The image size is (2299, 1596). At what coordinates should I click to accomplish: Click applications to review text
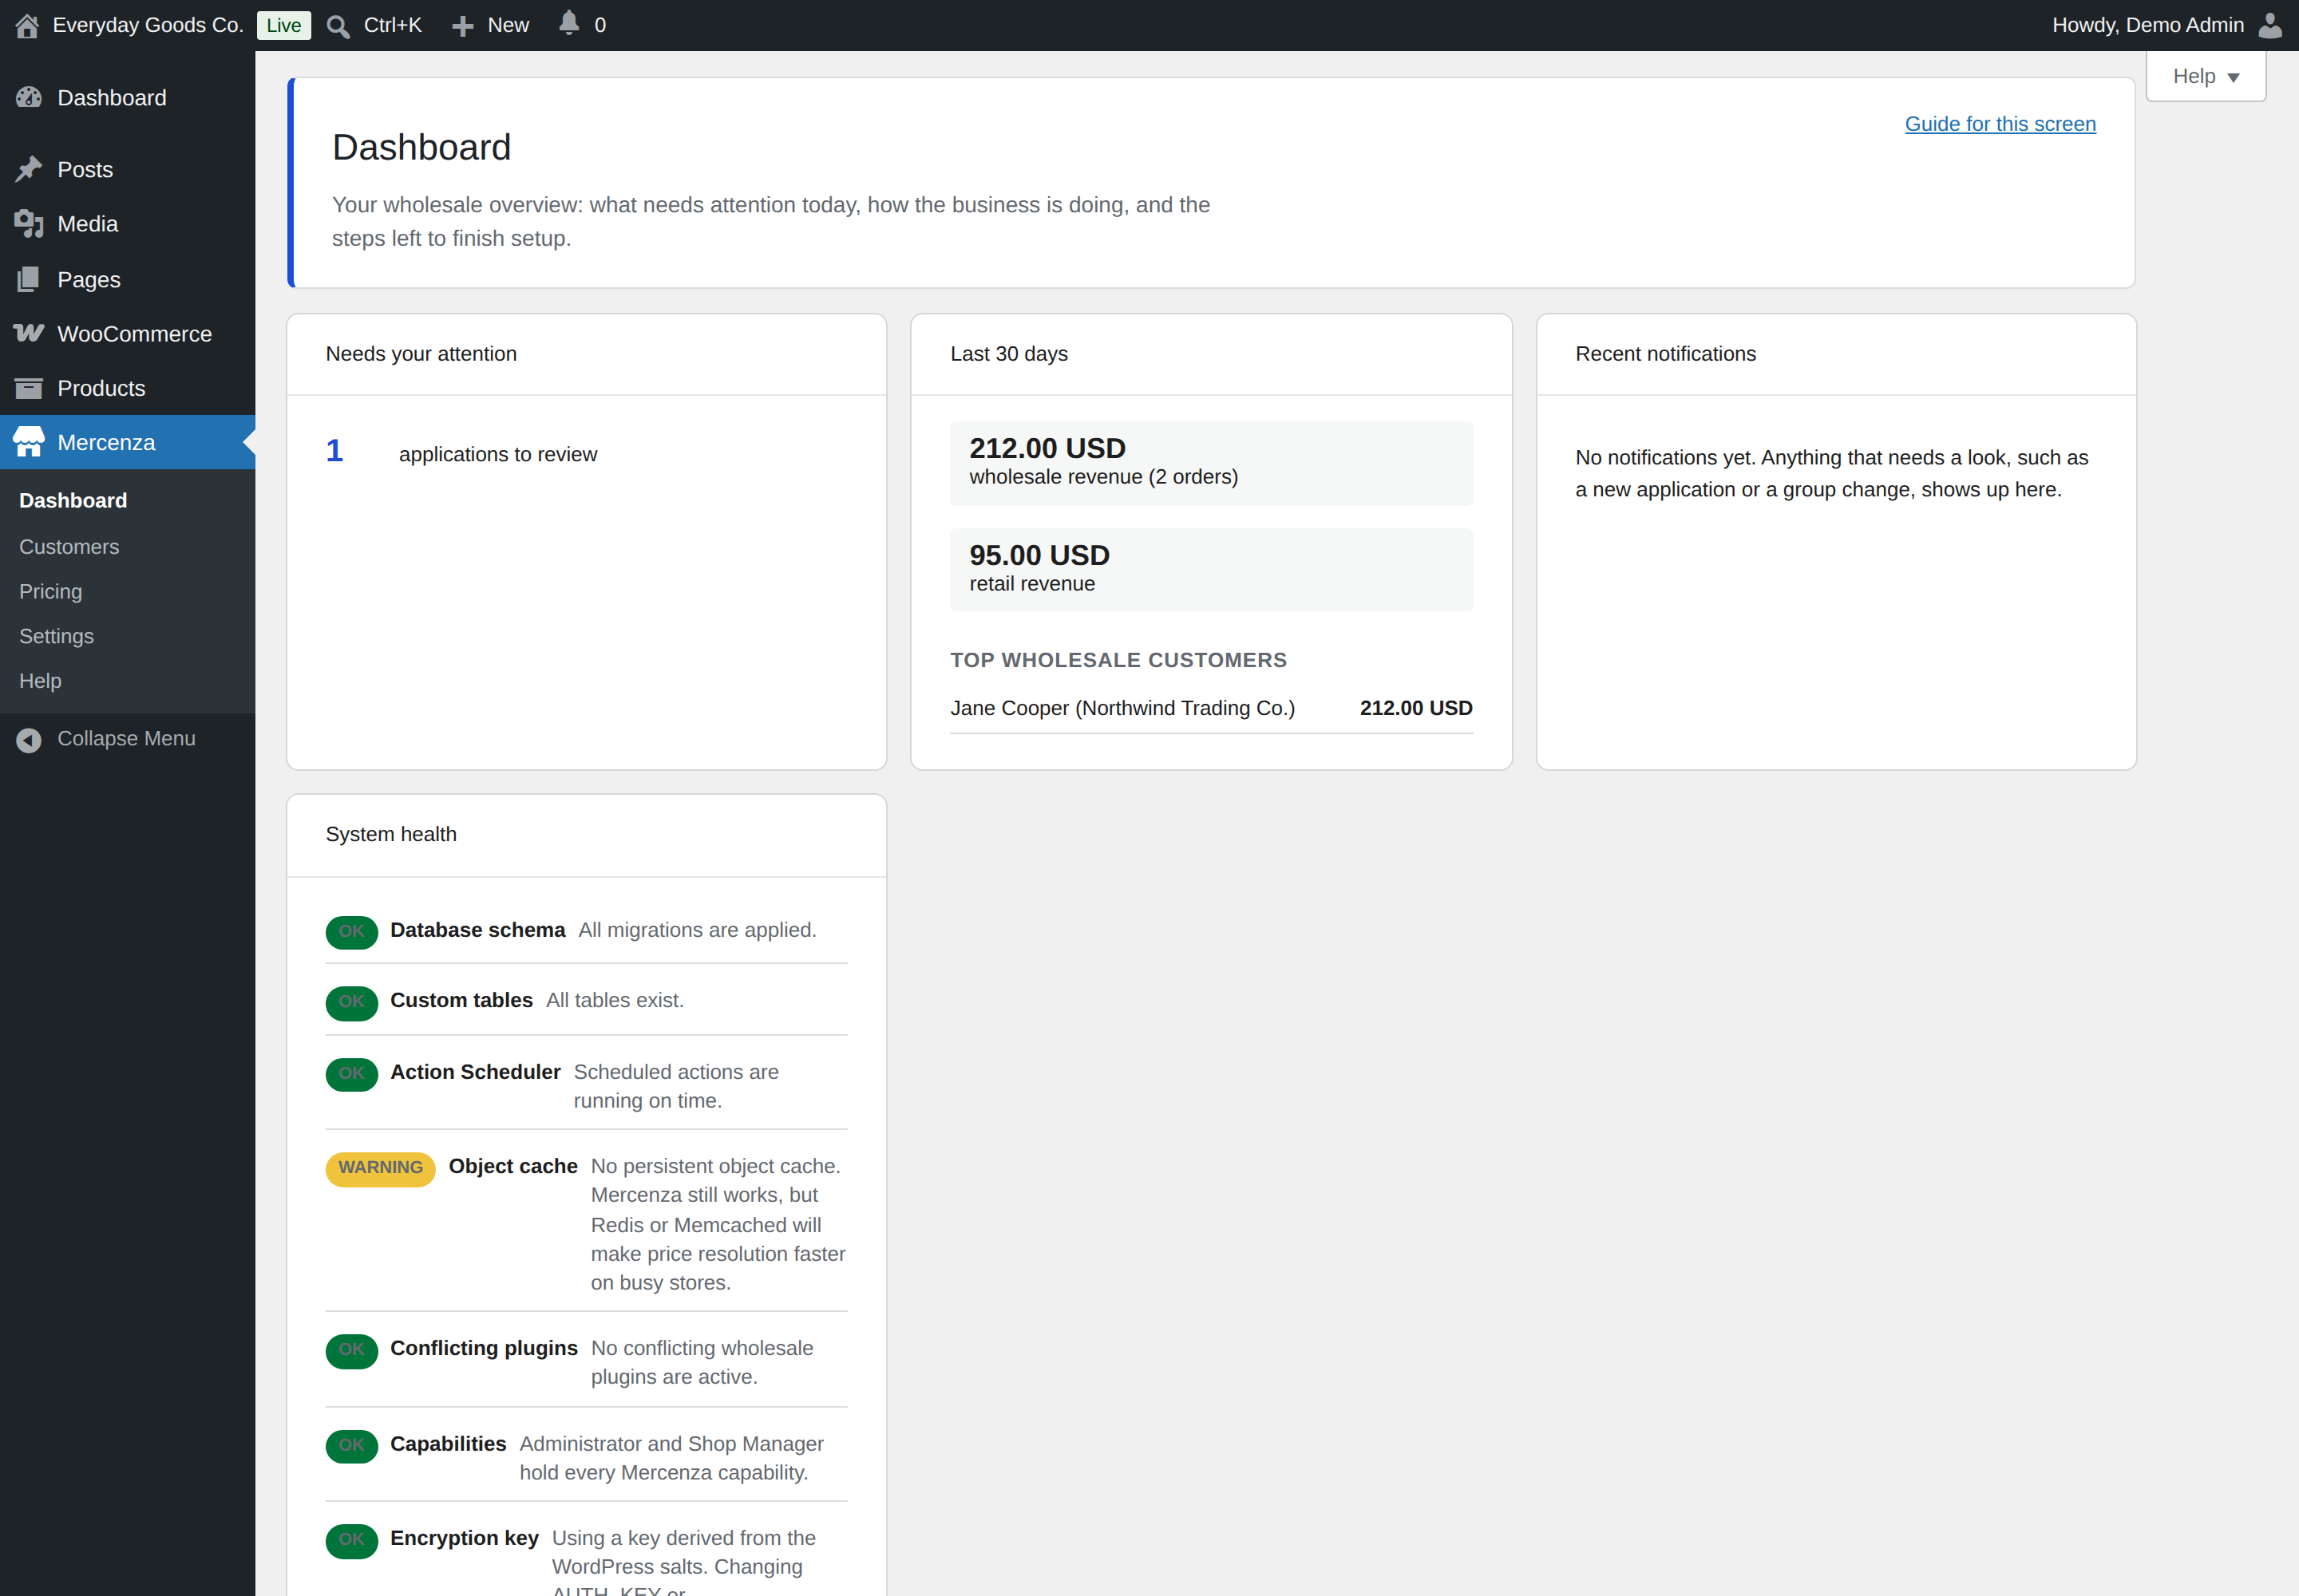[x=498, y=454]
